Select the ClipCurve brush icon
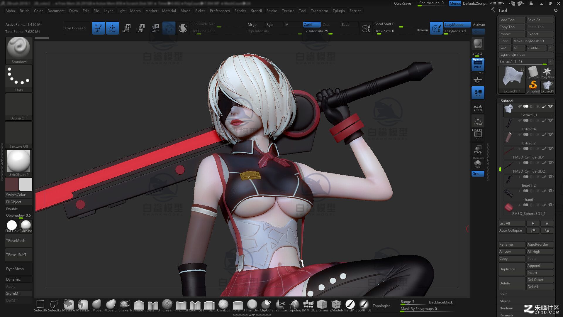 [x=266, y=305]
